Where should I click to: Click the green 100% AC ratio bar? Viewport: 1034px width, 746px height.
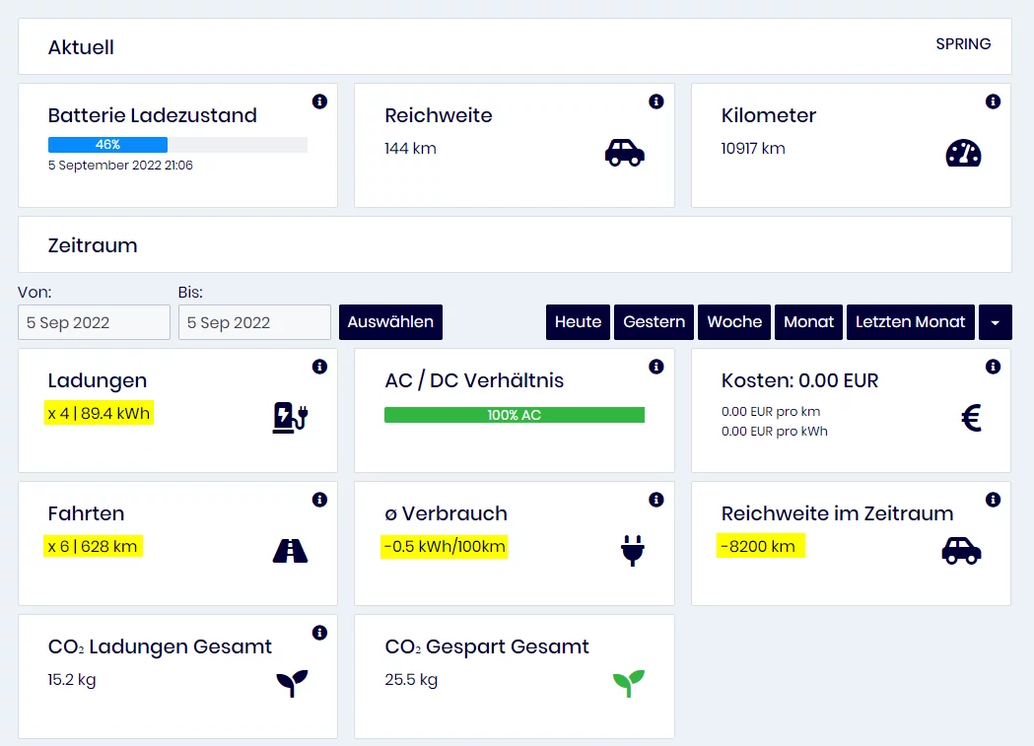(x=514, y=415)
